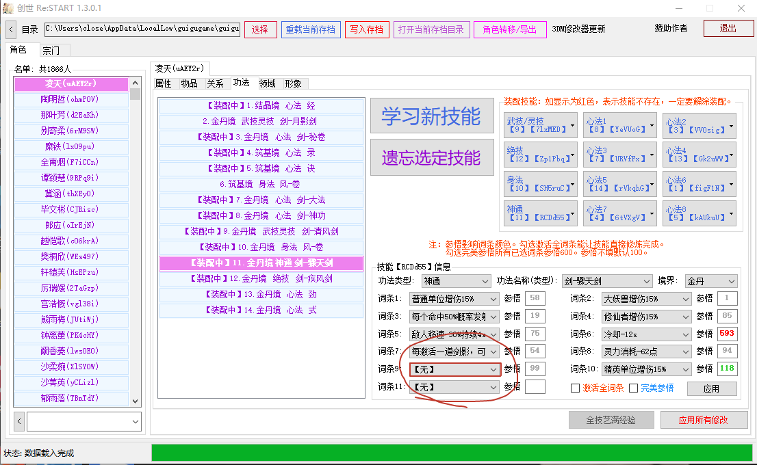Click 全技艺满经验 button
The image size is (757, 465).
611,420
